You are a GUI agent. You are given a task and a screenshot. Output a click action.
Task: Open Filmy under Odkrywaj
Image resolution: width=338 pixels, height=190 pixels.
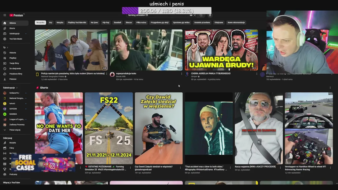point(15,148)
